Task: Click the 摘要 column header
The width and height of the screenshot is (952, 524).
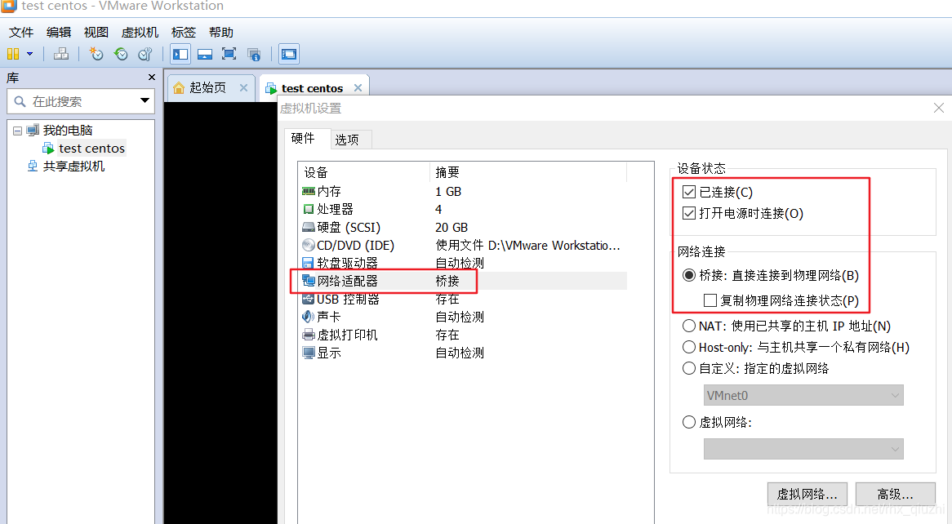Action: click(528, 172)
